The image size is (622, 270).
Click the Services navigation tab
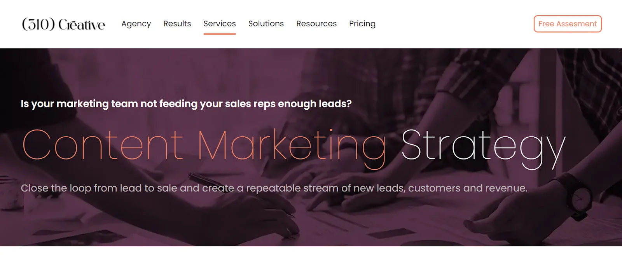220,24
